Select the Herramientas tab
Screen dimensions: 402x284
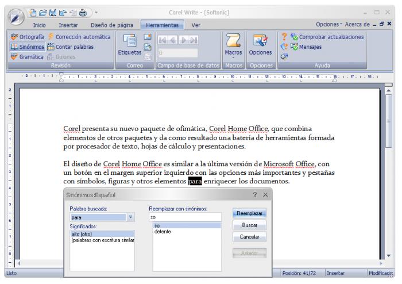tap(162, 25)
